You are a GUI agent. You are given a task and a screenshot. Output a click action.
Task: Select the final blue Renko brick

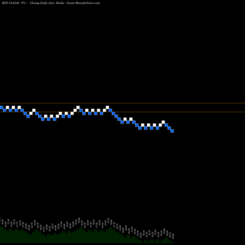(x=172, y=131)
